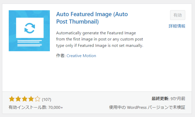Click the 最終更新: 9か月前 text

pyautogui.click(x=168, y=99)
